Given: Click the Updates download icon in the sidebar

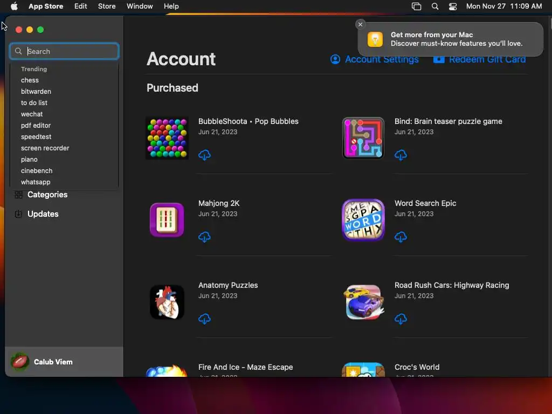Looking at the screenshot, I should tap(19, 214).
